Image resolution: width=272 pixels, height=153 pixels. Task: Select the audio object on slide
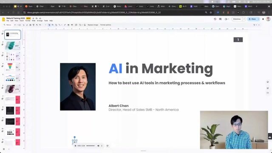75,142
